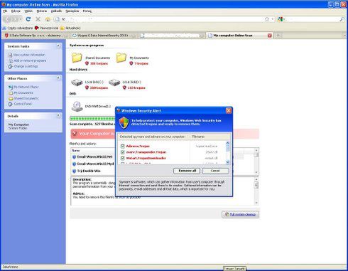The width and height of the screenshot is (348, 271).
Task: Open the Zakładki menu
Action: click(x=56, y=11)
